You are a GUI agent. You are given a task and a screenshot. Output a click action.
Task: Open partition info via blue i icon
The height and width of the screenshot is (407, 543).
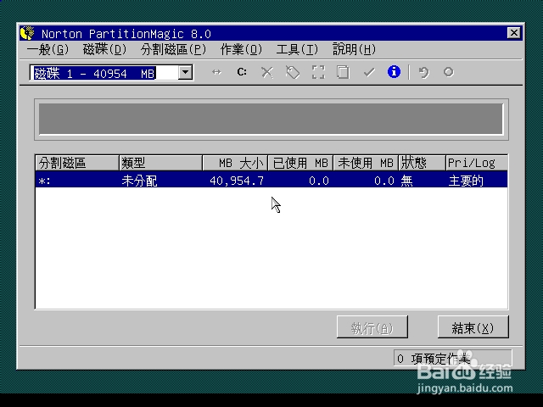click(394, 72)
